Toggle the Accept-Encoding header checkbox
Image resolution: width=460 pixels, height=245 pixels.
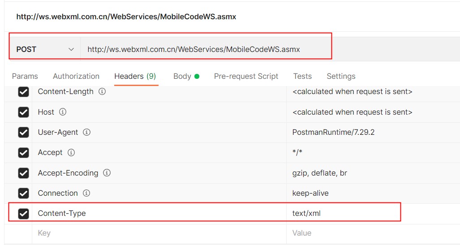(23, 173)
